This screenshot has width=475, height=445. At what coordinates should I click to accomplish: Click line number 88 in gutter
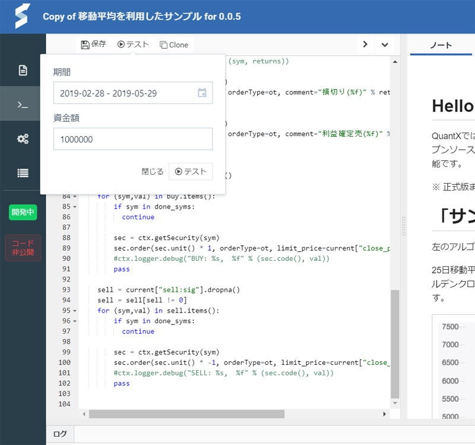pyautogui.click(x=66, y=238)
